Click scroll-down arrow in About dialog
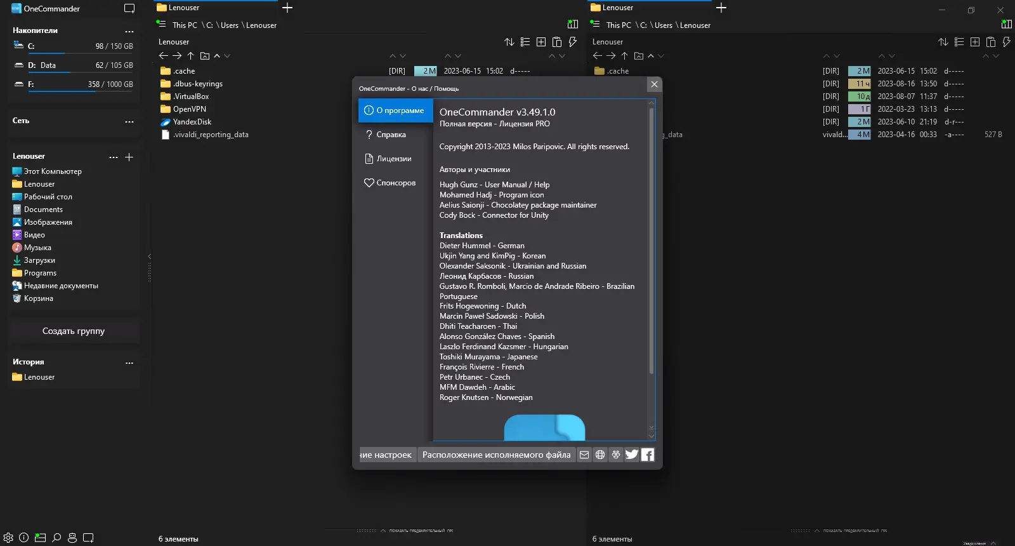This screenshot has height=546, width=1015. pos(651,436)
